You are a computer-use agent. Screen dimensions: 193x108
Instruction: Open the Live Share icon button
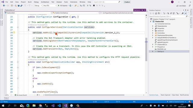(181, 6)
